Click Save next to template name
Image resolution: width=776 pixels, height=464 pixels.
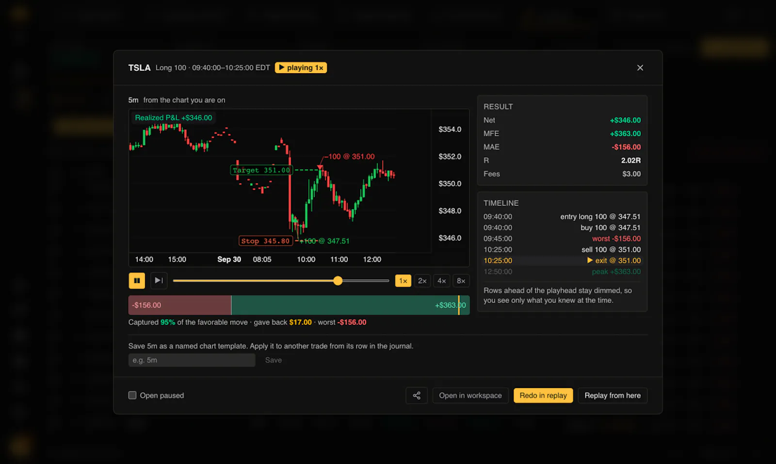(x=274, y=360)
